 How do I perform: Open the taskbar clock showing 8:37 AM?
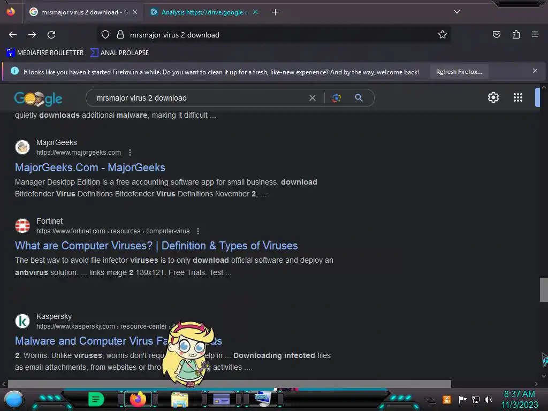[519, 399]
